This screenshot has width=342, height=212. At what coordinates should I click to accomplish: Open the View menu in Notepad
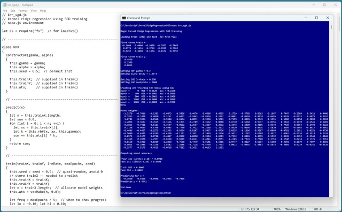tap(34, 11)
